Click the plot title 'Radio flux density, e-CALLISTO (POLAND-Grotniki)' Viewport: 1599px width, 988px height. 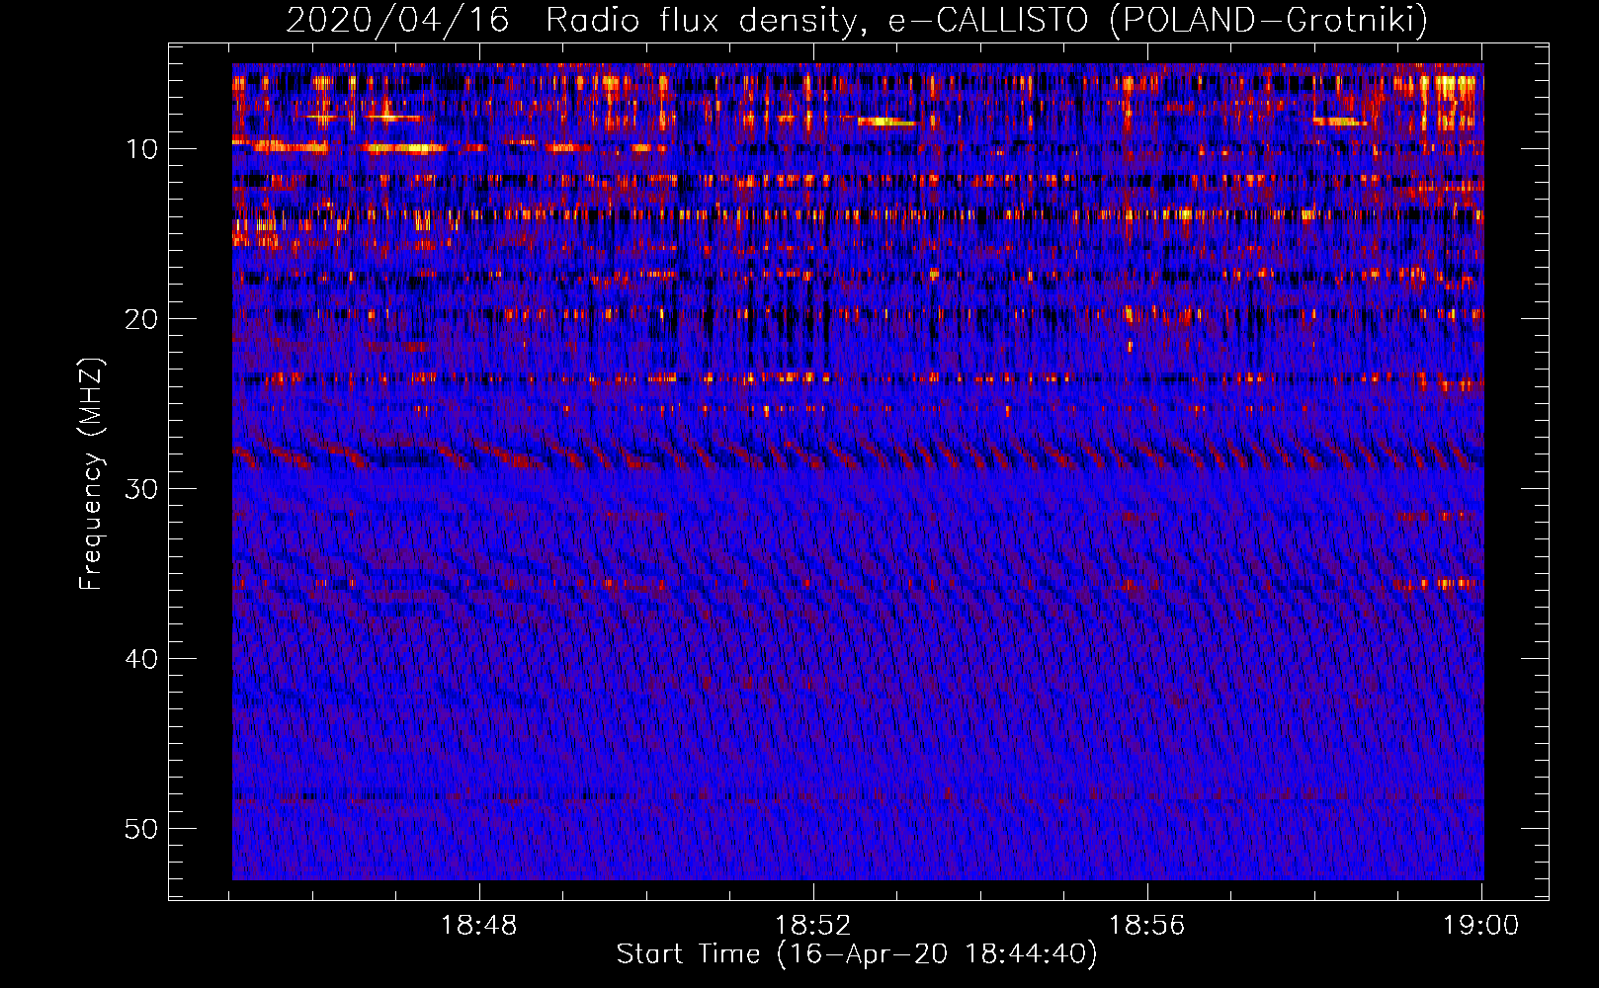(x=986, y=20)
